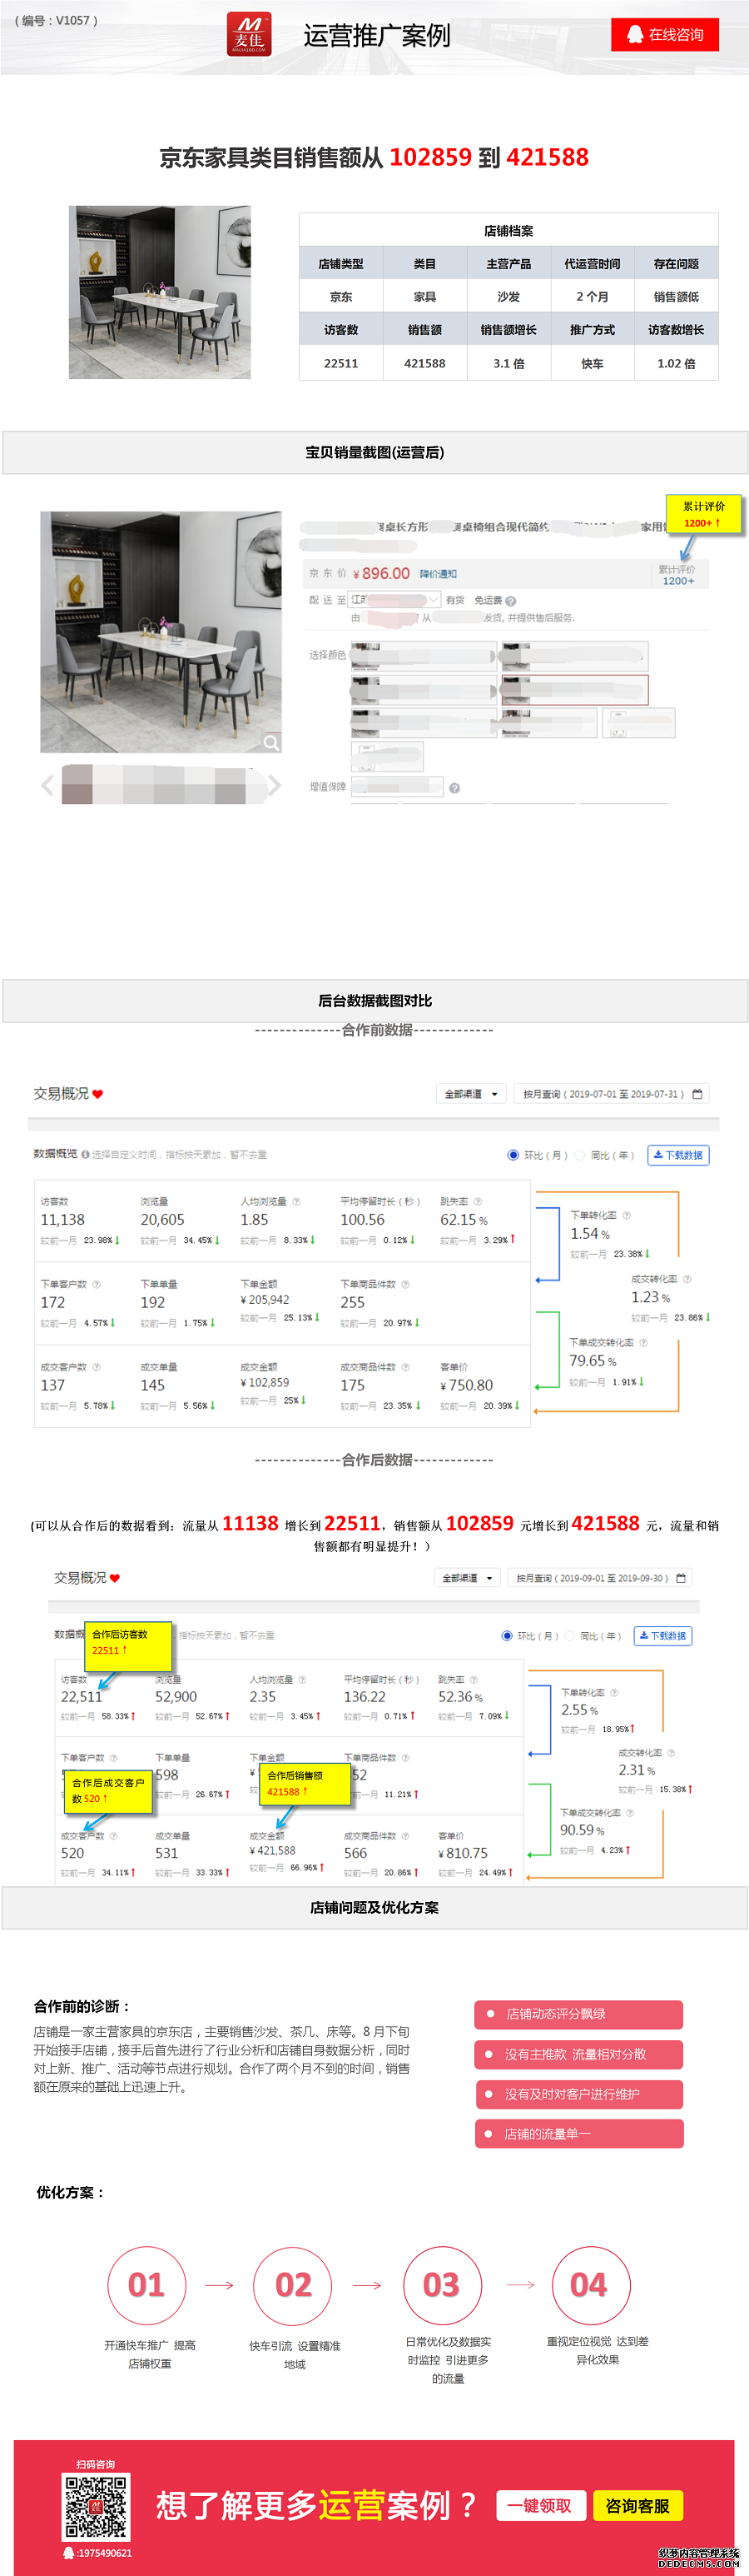The width and height of the screenshot is (749, 2576).
Task: Click the help icon beside 成交商品件数 175
Action: pos(405,1367)
